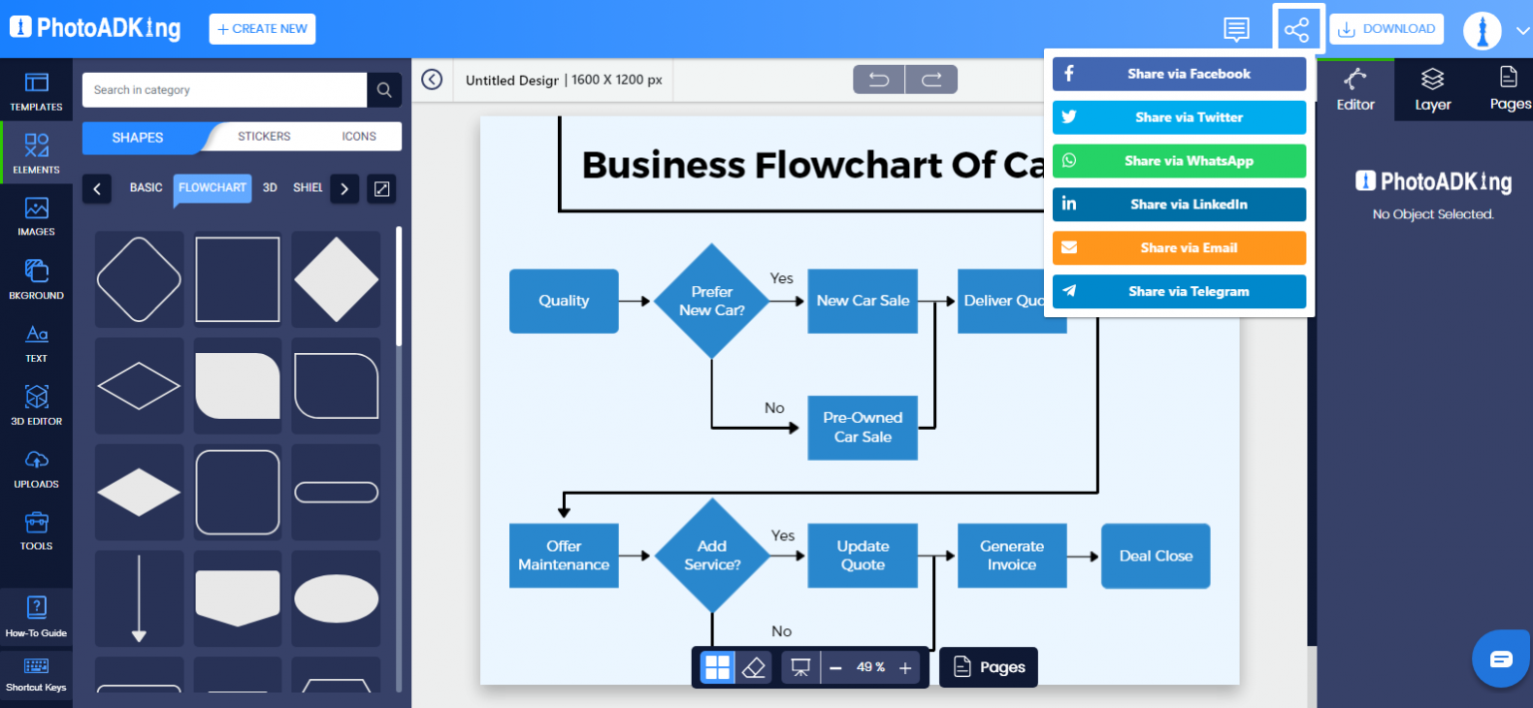The height and width of the screenshot is (708, 1533).
Task: Open the How-To Guide
Action: click(x=36, y=616)
